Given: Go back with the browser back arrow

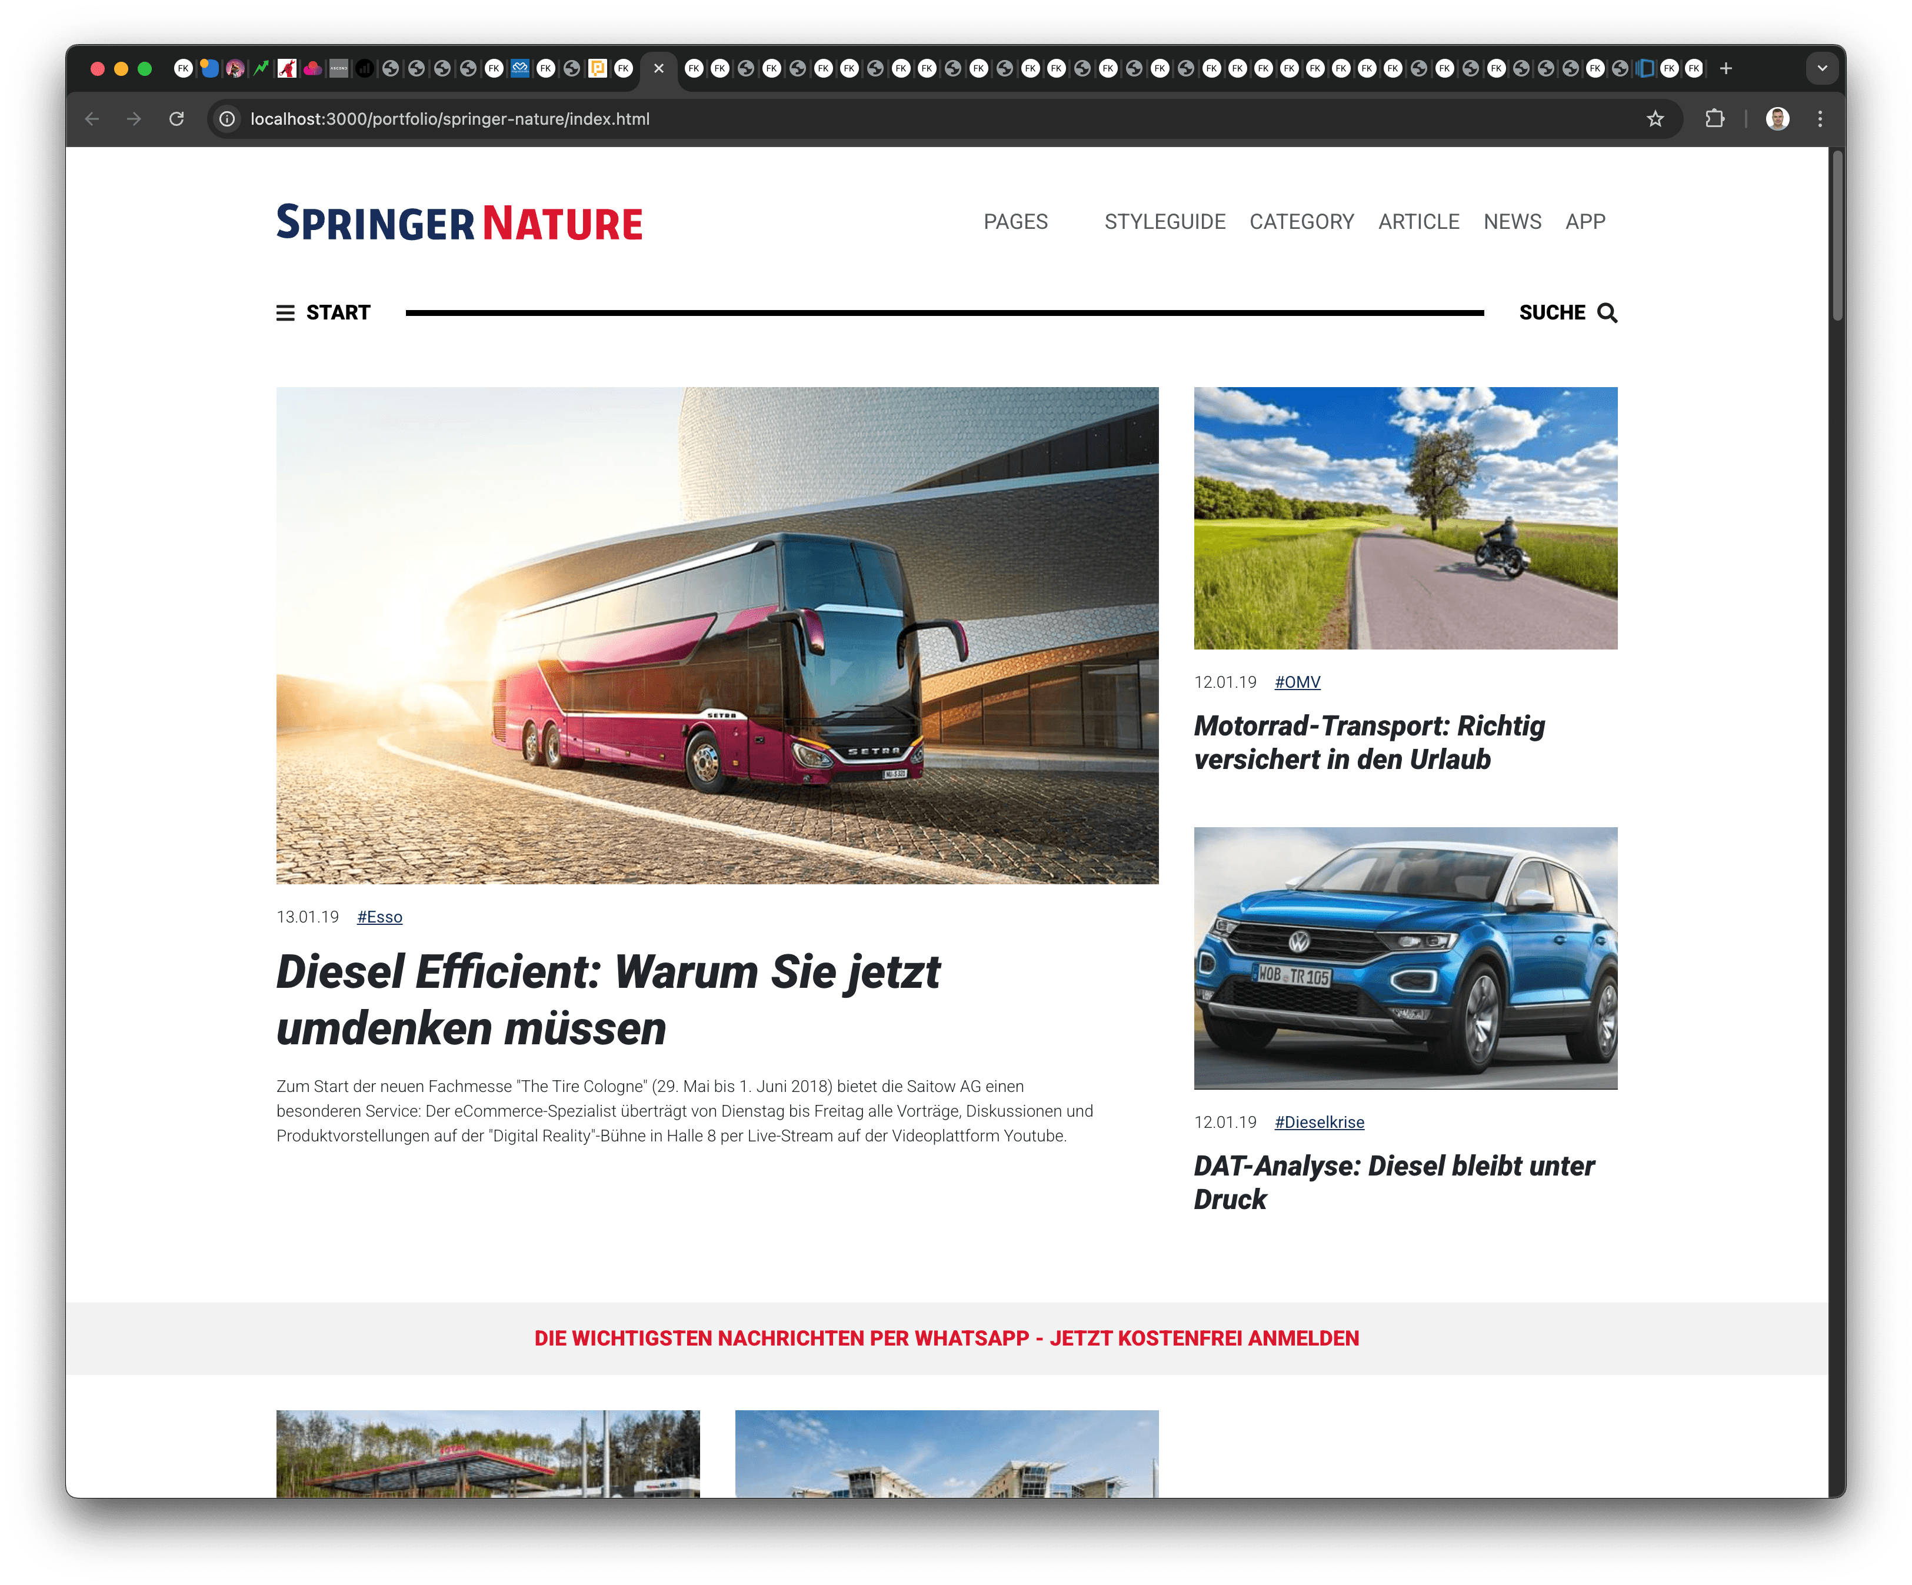Looking at the screenshot, I should 92,118.
